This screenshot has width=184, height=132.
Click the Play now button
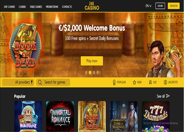tap(92, 61)
